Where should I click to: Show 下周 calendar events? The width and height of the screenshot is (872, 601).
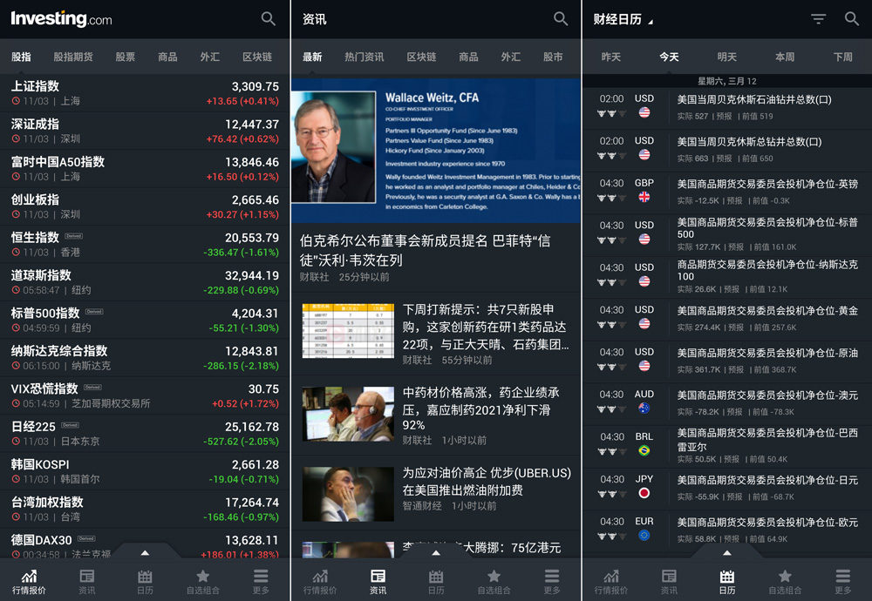point(843,57)
